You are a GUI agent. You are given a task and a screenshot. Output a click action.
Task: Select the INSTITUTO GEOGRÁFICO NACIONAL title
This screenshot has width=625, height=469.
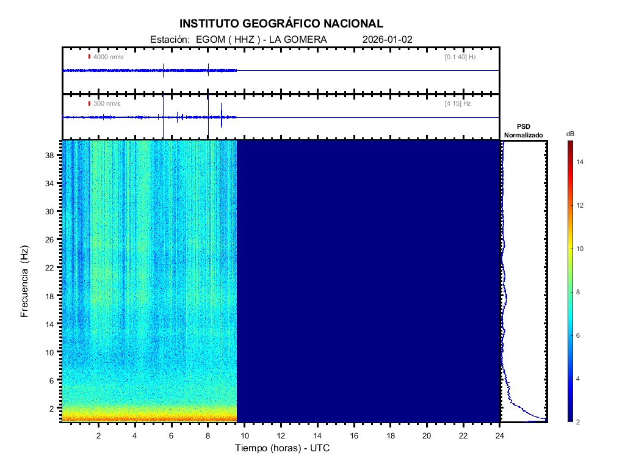point(281,24)
